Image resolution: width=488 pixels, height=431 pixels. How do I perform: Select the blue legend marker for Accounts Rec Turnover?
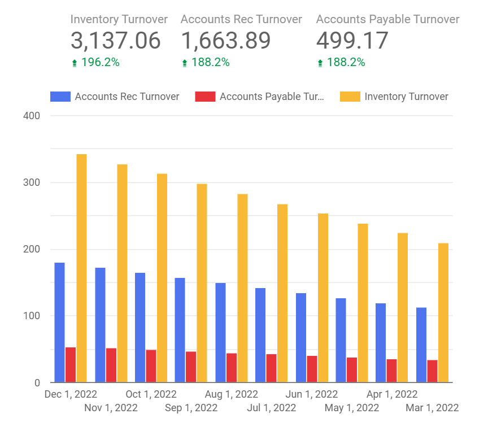tap(60, 96)
